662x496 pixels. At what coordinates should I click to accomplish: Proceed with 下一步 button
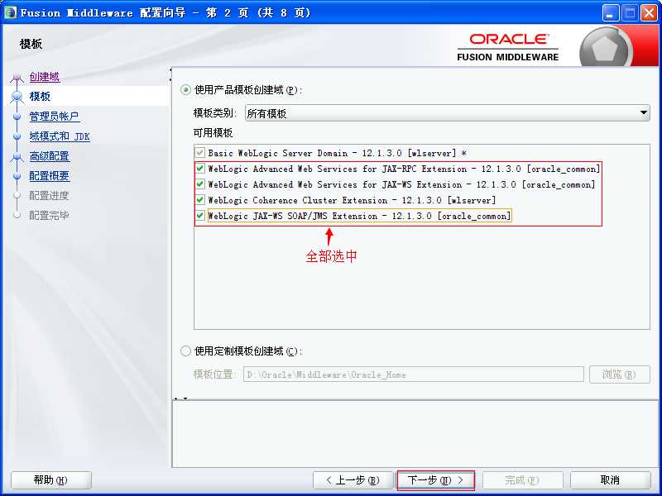pos(436,480)
